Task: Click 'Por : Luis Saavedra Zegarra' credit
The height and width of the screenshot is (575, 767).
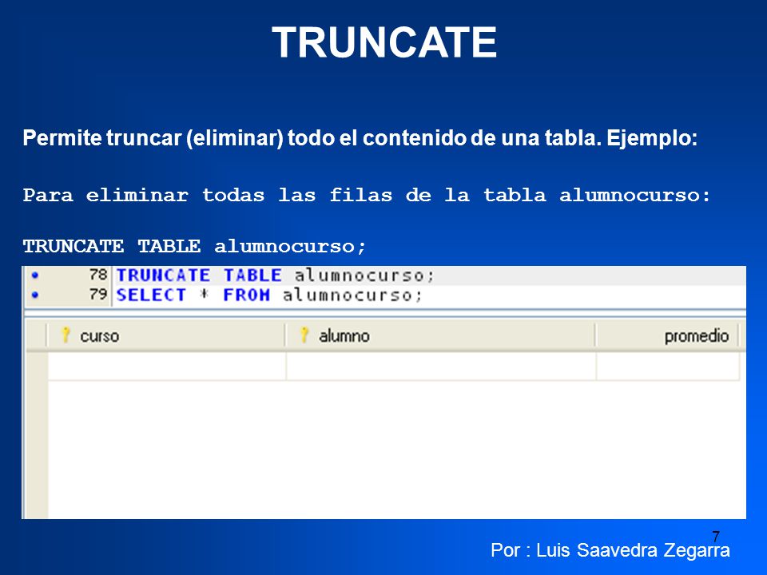Action: tap(610, 550)
